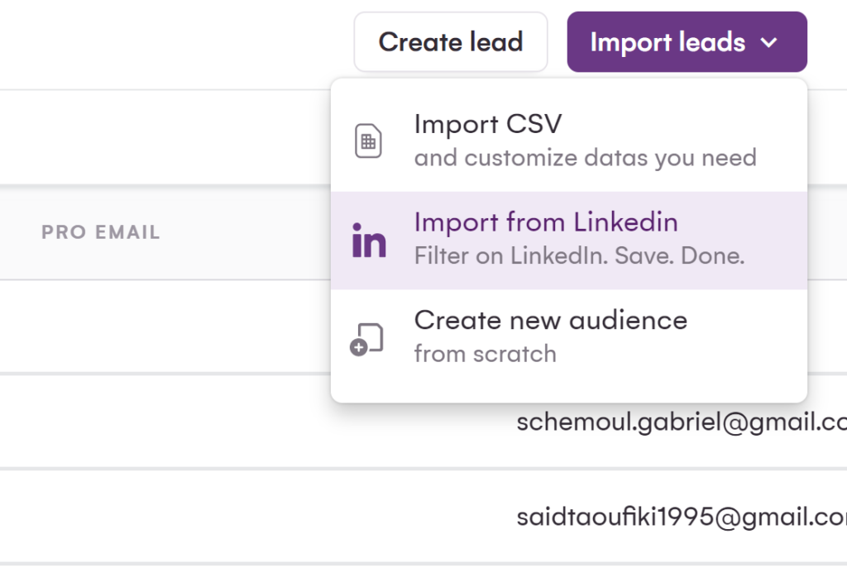The image size is (847, 577).
Task: Collapse the Import leads chevron arrow
Action: coord(768,42)
